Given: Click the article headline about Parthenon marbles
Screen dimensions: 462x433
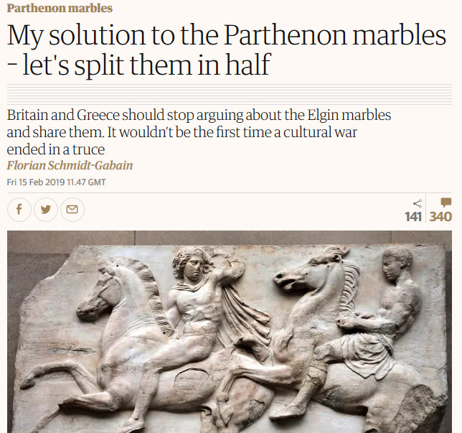Looking at the screenshot, I should pos(226,50).
